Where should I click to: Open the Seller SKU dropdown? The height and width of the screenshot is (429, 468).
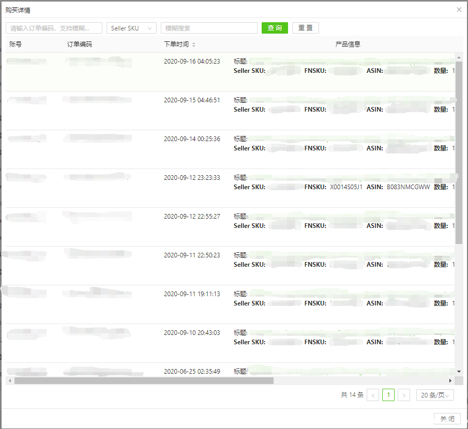coord(131,28)
